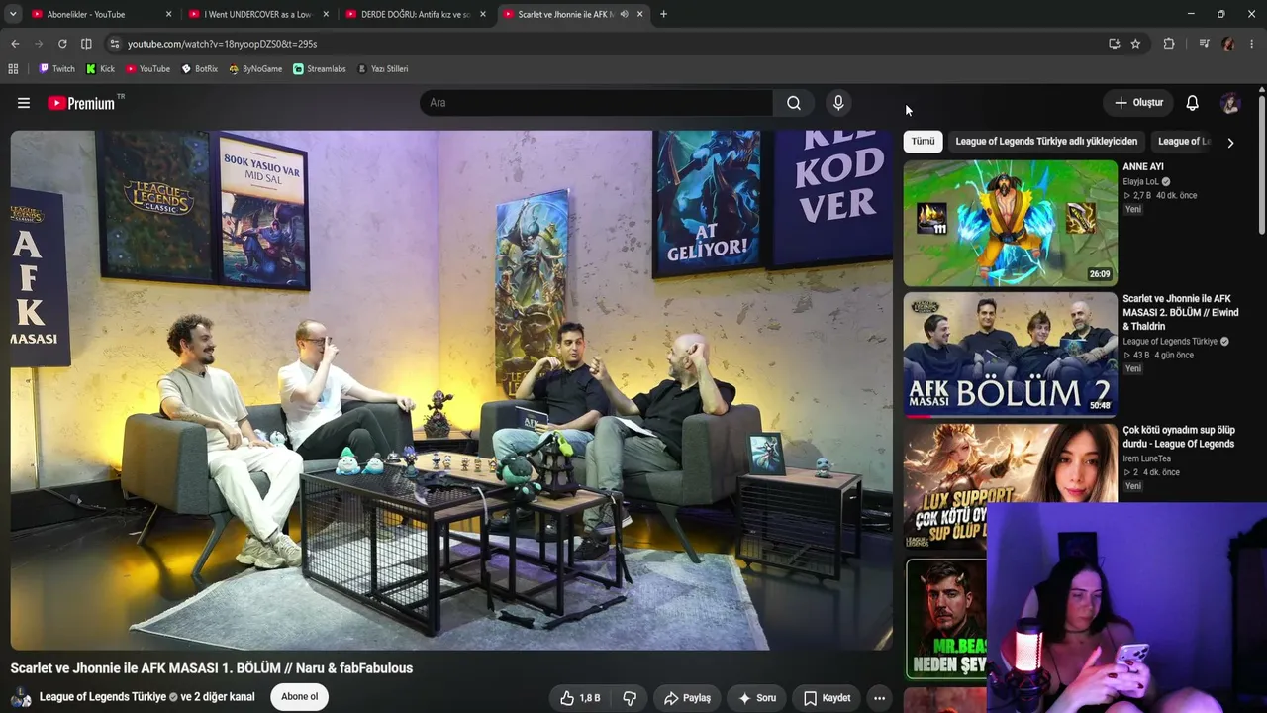
Task: Close the Abonelikler - YouTube tab
Action: [168, 14]
